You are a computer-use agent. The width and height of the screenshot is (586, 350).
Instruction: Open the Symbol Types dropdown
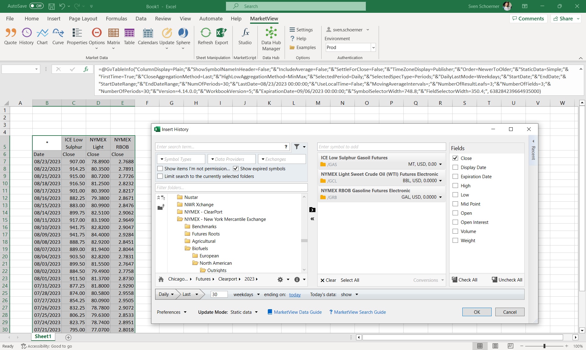click(181, 159)
